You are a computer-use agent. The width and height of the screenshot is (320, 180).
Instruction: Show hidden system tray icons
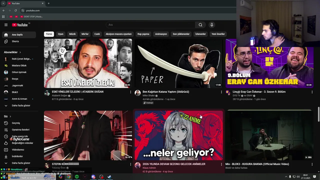tap(286, 177)
